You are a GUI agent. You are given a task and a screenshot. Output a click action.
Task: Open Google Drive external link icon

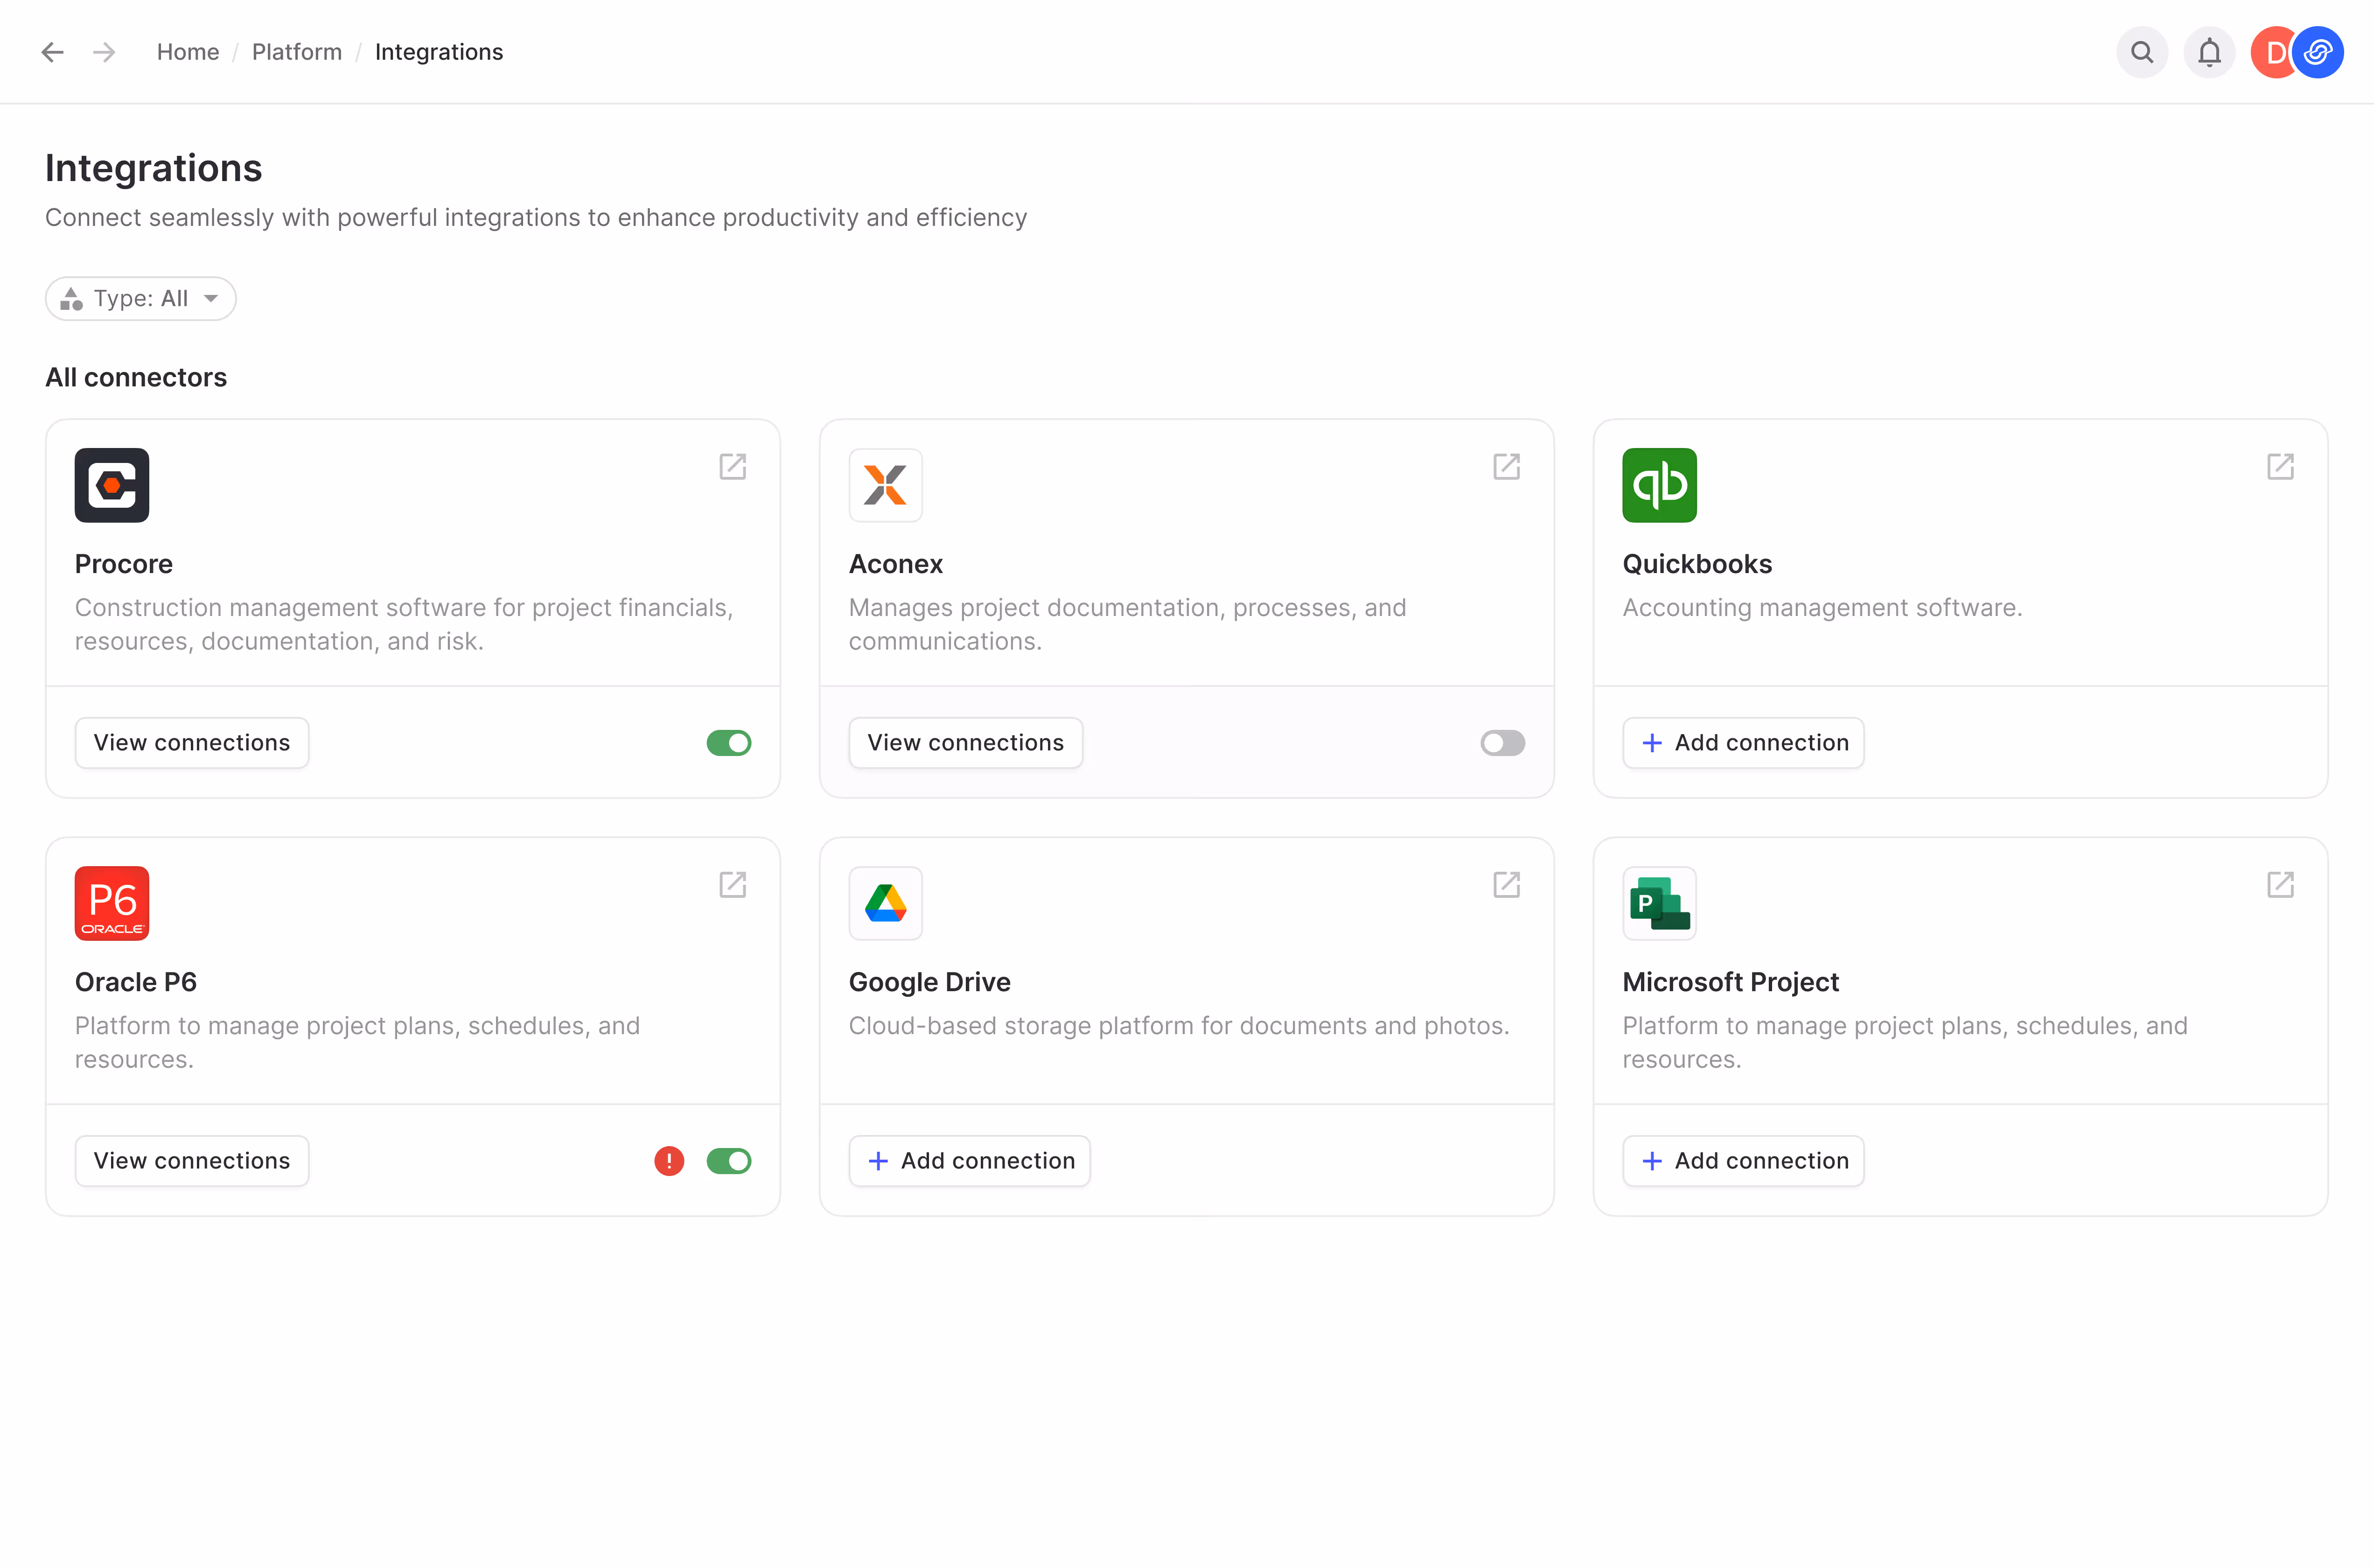(1506, 885)
